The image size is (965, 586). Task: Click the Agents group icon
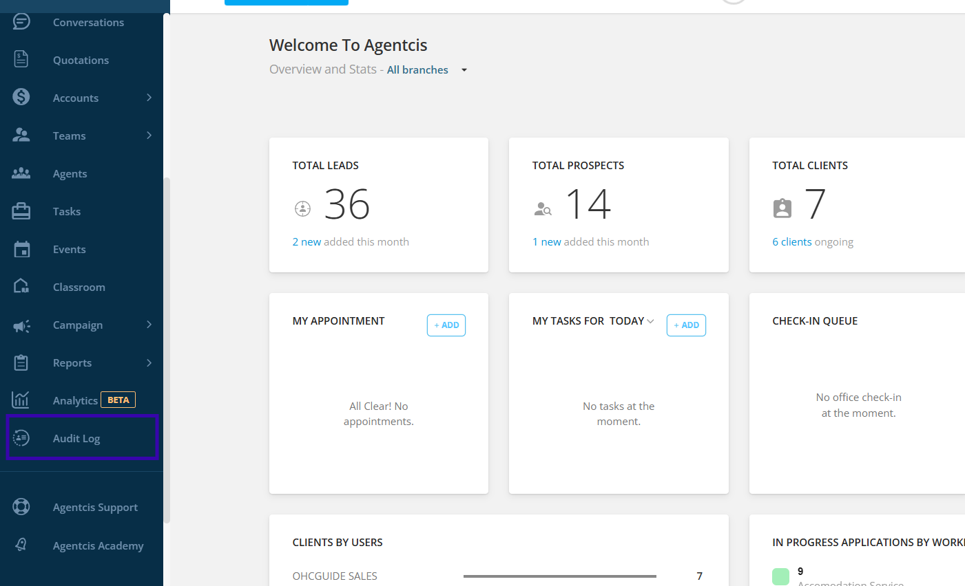(21, 173)
